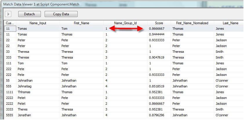
Task: Click Name_Input cell Therese
Action: (x=38, y=57)
